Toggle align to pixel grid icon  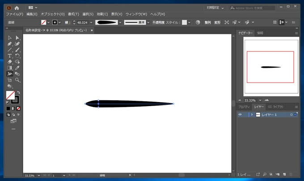(281, 22)
